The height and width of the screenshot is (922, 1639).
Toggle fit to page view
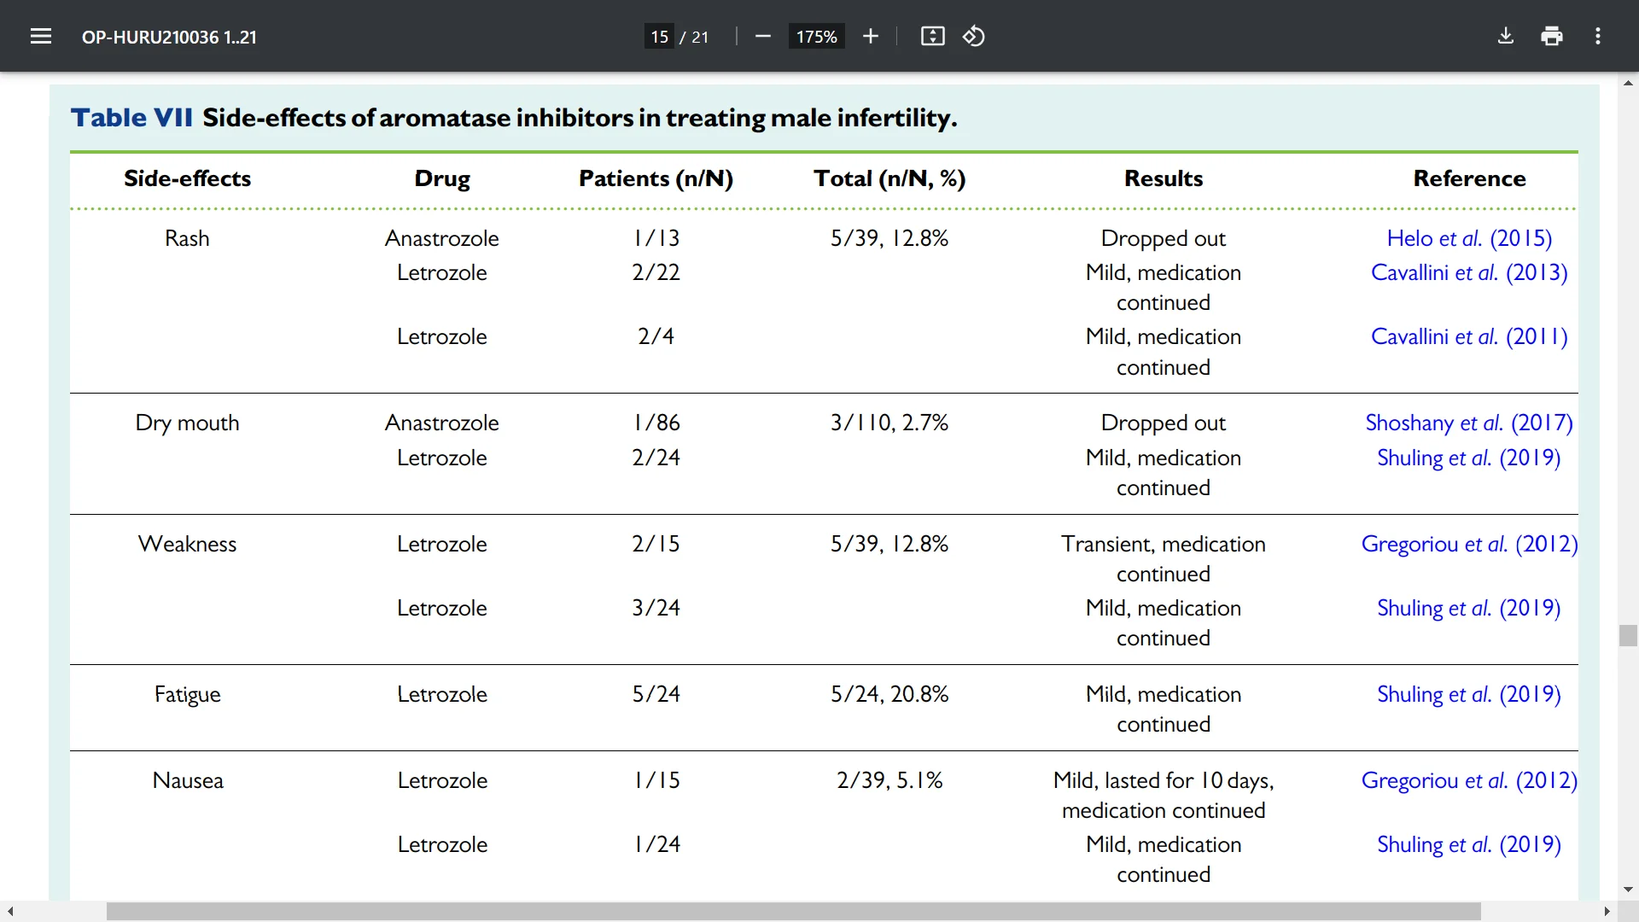point(932,36)
